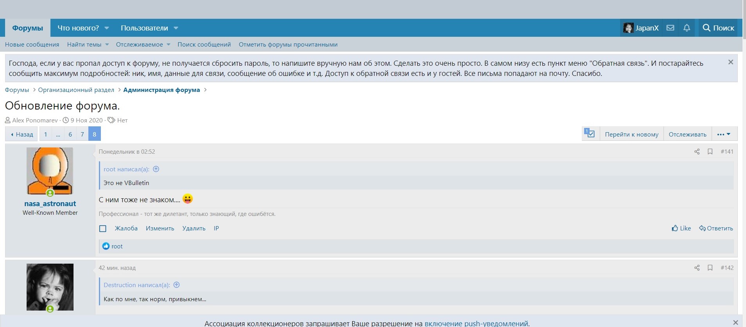This screenshot has height=327, width=746.
Task: Select the 'Форумы' navigation tab
Action: (x=27, y=28)
